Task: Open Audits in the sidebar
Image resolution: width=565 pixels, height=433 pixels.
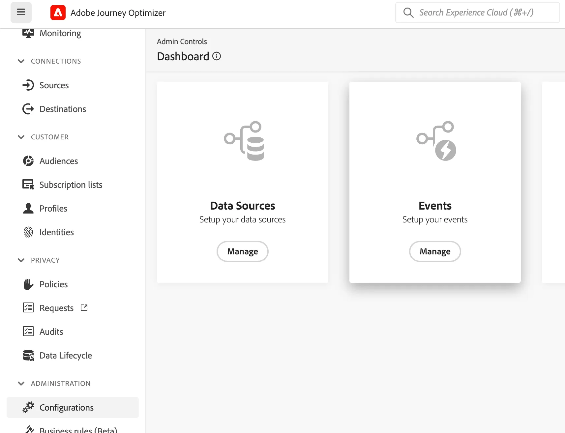Action: [x=51, y=332]
